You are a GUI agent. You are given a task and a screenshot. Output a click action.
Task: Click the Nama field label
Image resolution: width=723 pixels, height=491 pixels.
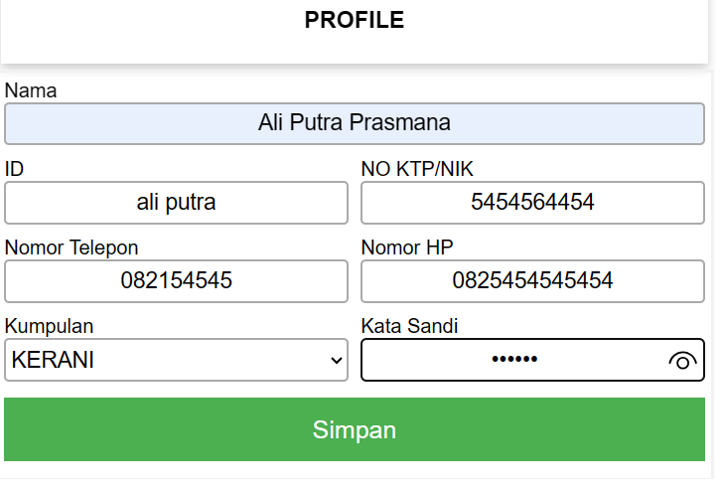coord(31,90)
